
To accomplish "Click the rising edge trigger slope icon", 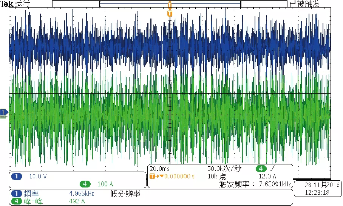I will point(272,169).
